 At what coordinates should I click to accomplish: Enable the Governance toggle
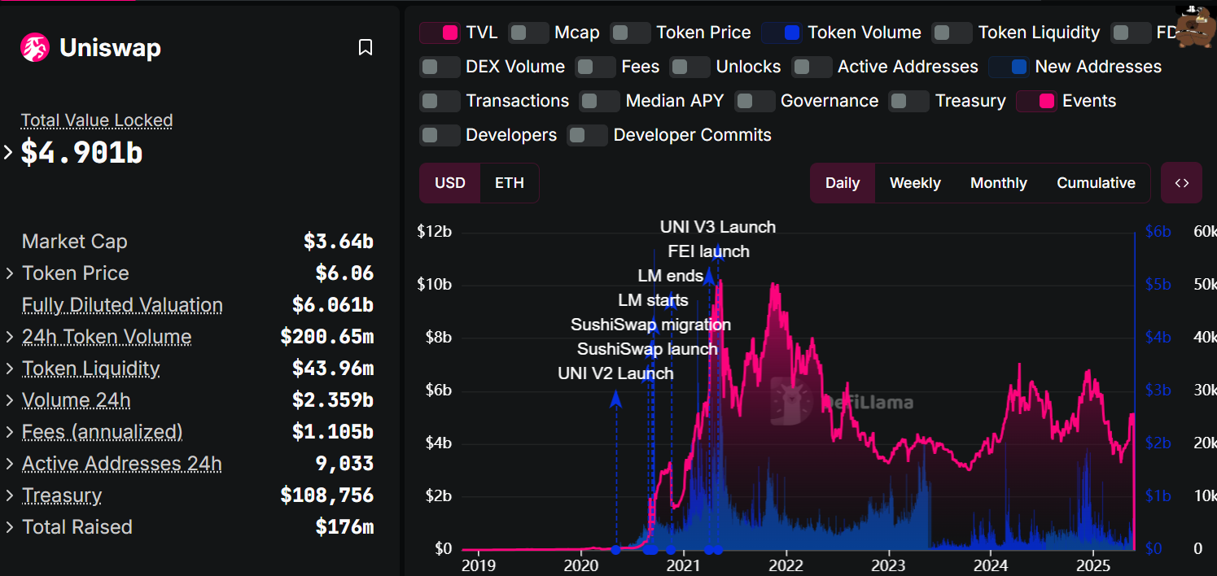click(x=755, y=102)
